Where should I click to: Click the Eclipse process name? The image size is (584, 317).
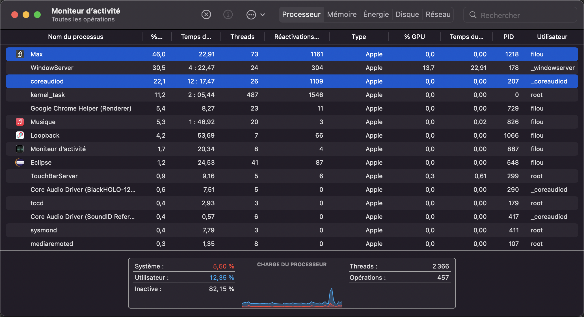[41, 162]
